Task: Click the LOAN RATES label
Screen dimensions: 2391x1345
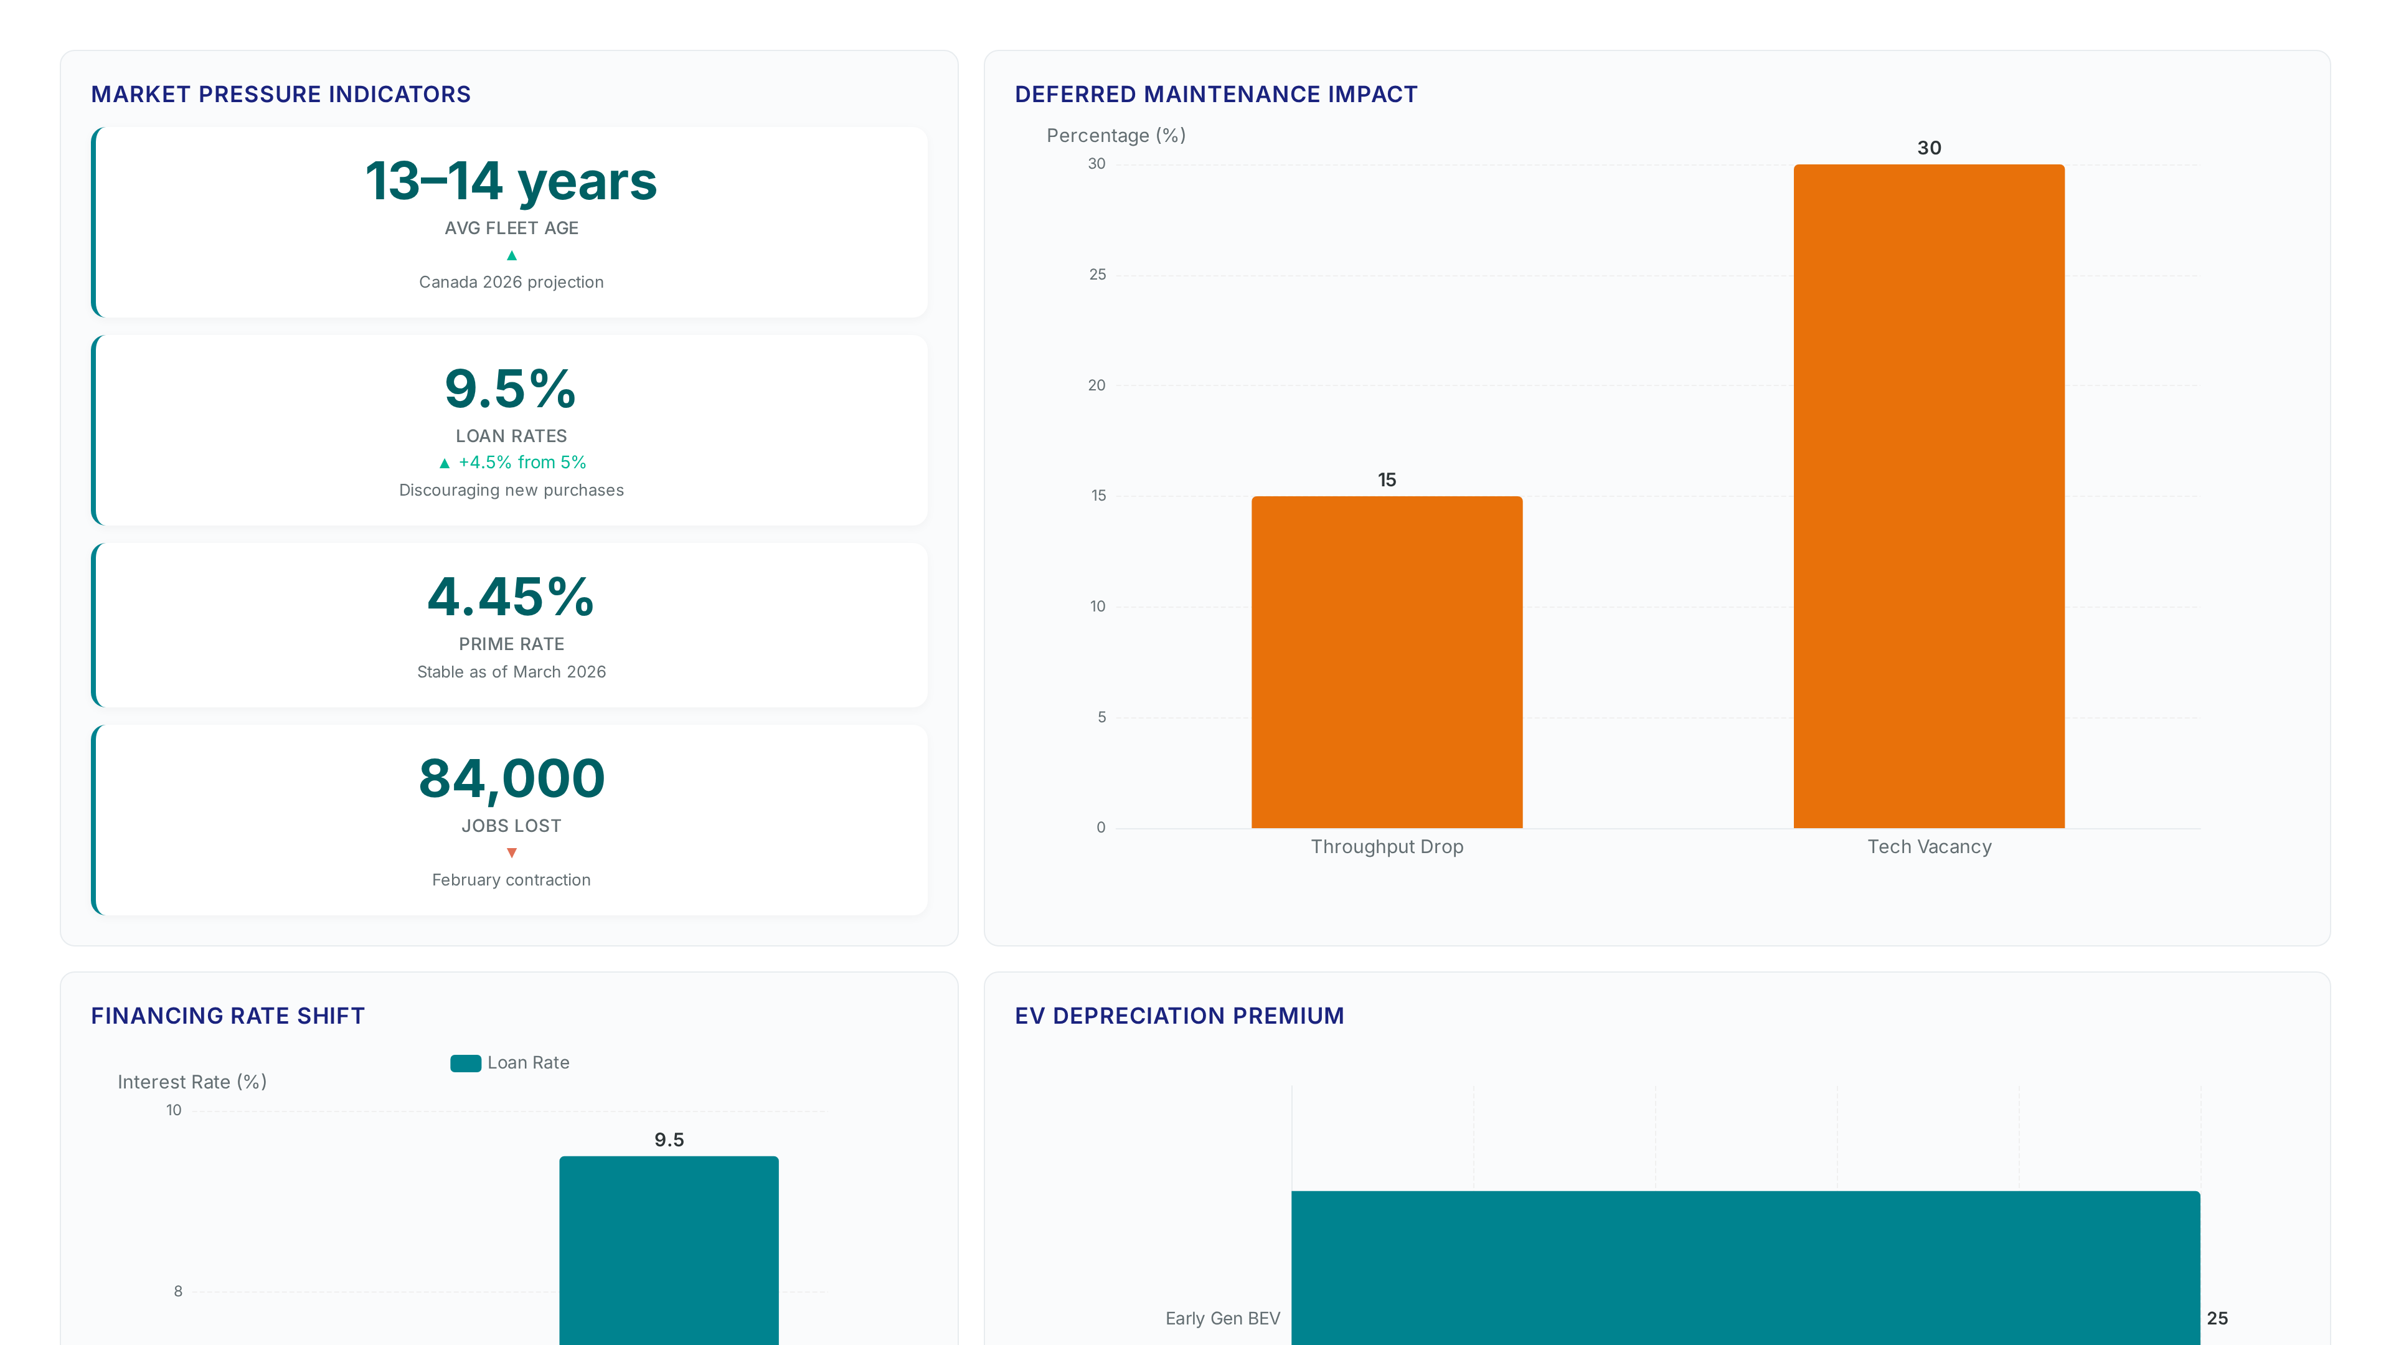Action: [x=511, y=437]
